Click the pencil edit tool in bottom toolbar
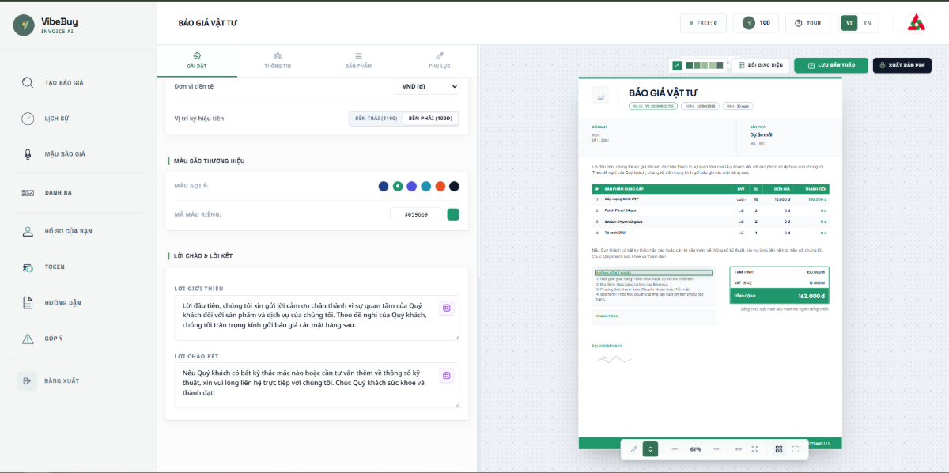Screen dimensions: 949x473 [633, 449]
